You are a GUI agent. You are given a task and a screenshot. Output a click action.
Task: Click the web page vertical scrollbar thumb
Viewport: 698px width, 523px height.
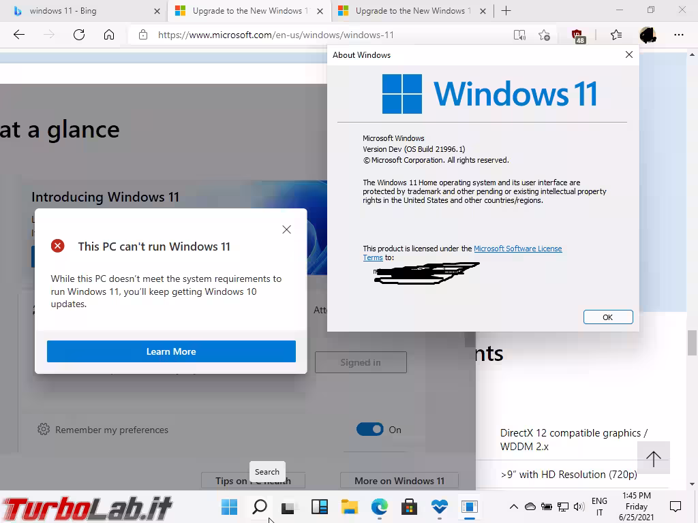692,343
